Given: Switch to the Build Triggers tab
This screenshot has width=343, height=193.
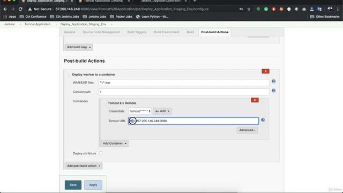Looking at the screenshot, I should click(137, 32).
